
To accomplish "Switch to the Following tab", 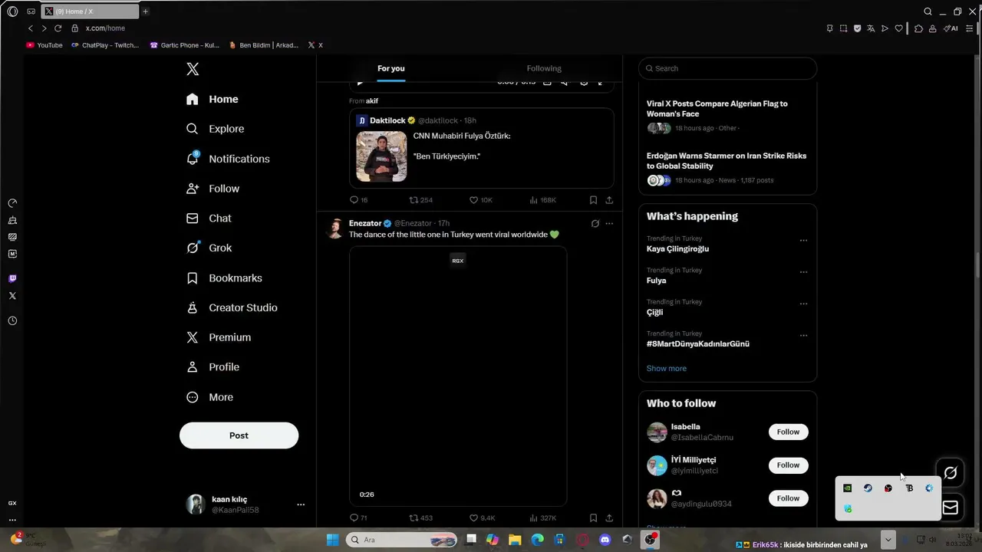I will [x=544, y=68].
